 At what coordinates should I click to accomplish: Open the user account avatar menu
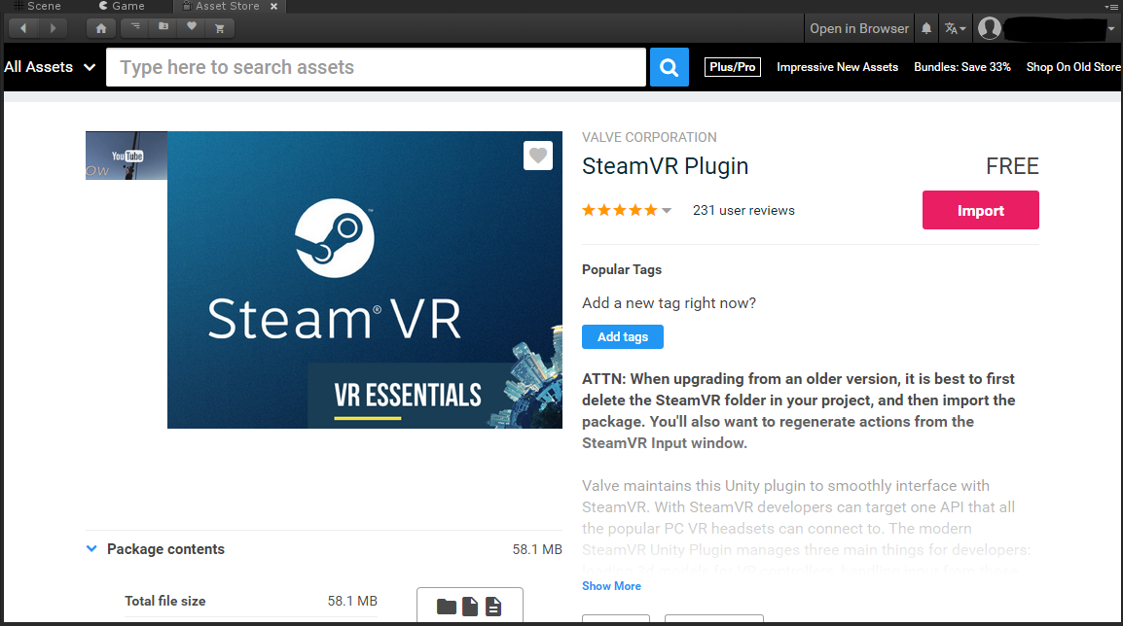click(x=990, y=28)
